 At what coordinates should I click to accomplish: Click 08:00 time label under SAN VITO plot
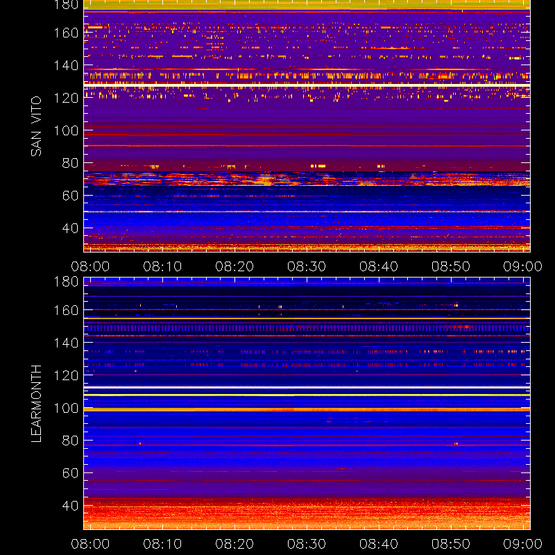[90, 266]
